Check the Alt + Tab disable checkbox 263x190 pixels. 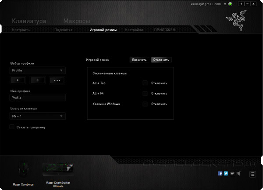(x=145, y=83)
